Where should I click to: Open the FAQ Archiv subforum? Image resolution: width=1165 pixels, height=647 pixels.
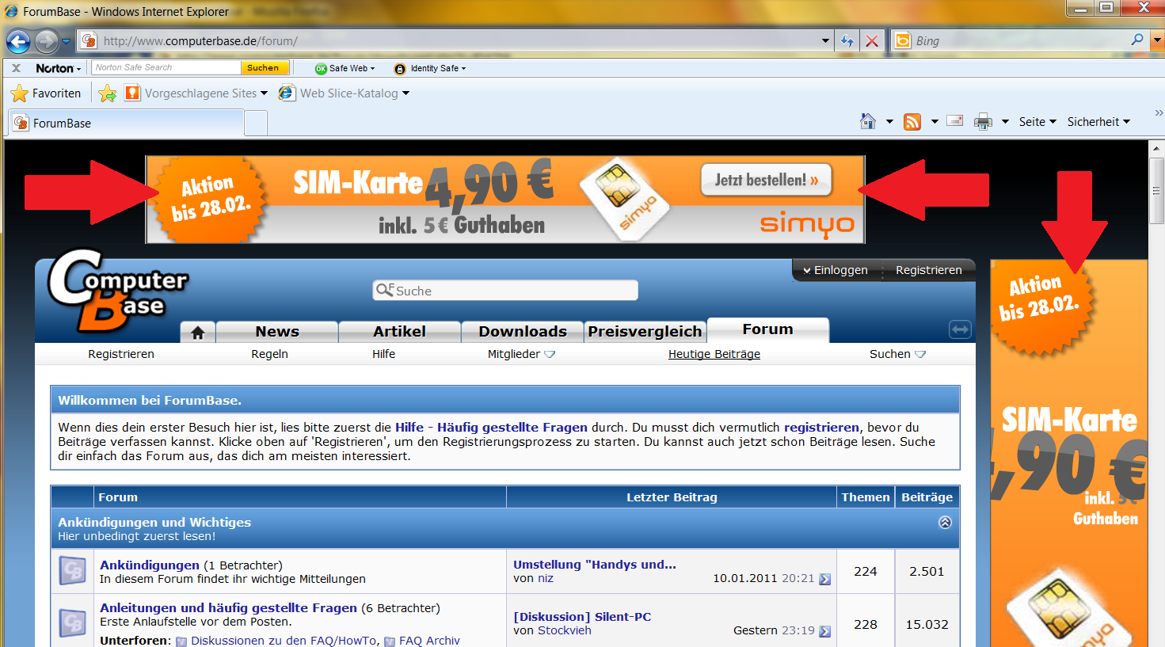429,641
